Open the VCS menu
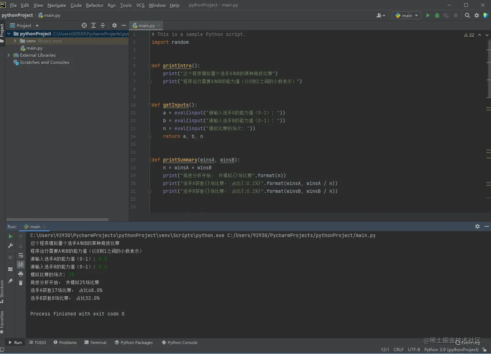Viewport: 491px width, 354px height. [x=140, y=5]
